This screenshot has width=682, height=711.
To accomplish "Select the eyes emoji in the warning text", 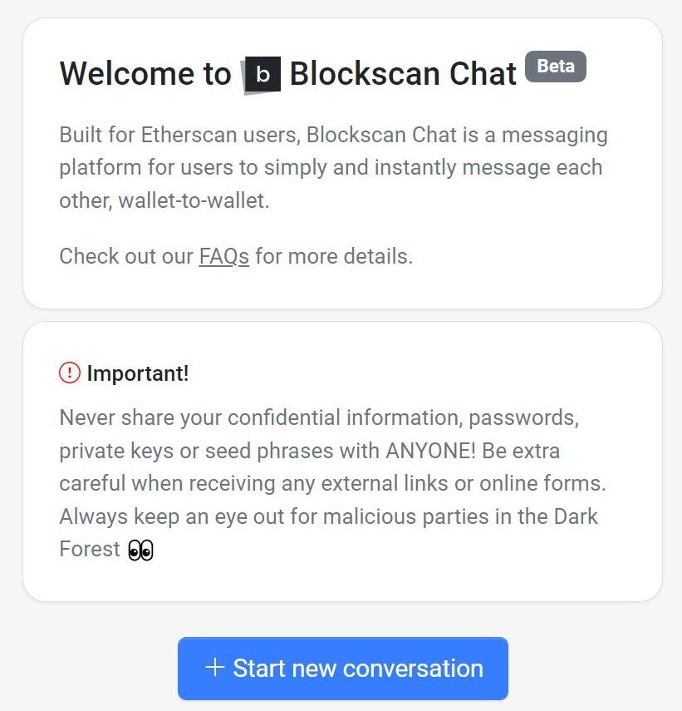I will click(x=140, y=549).
